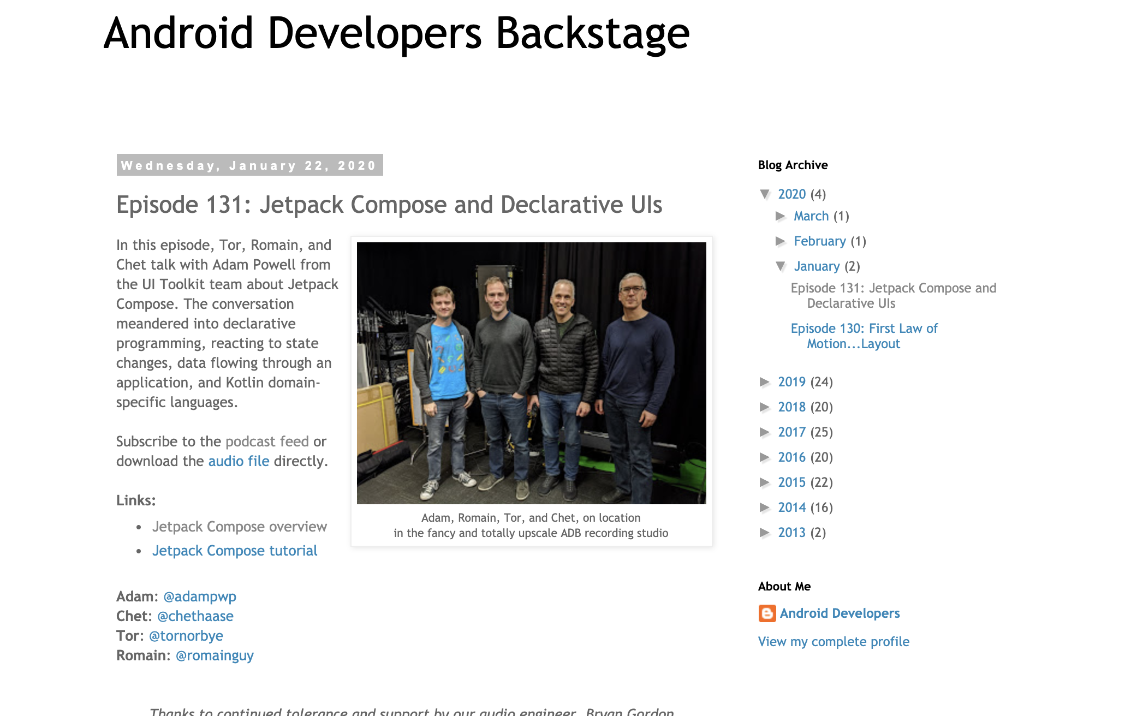Download the audio file link
This screenshot has width=1143, height=716.
tap(239, 461)
